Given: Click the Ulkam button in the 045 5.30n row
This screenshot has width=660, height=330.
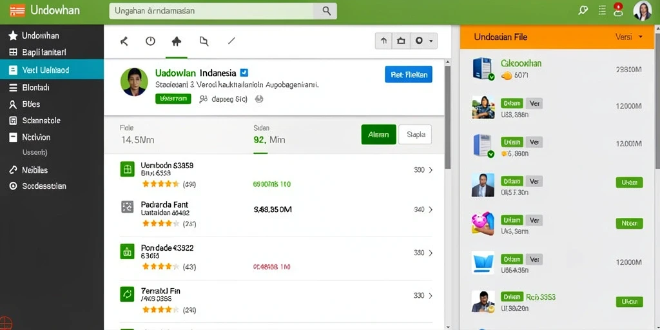Looking at the screenshot, I should (x=629, y=182).
